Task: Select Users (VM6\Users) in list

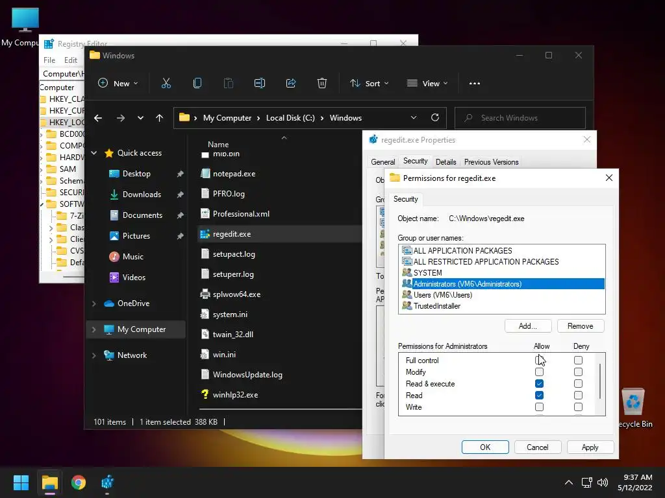Action: click(502, 295)
